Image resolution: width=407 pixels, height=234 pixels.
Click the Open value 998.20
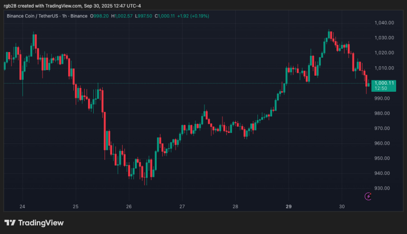click(102, 16)
